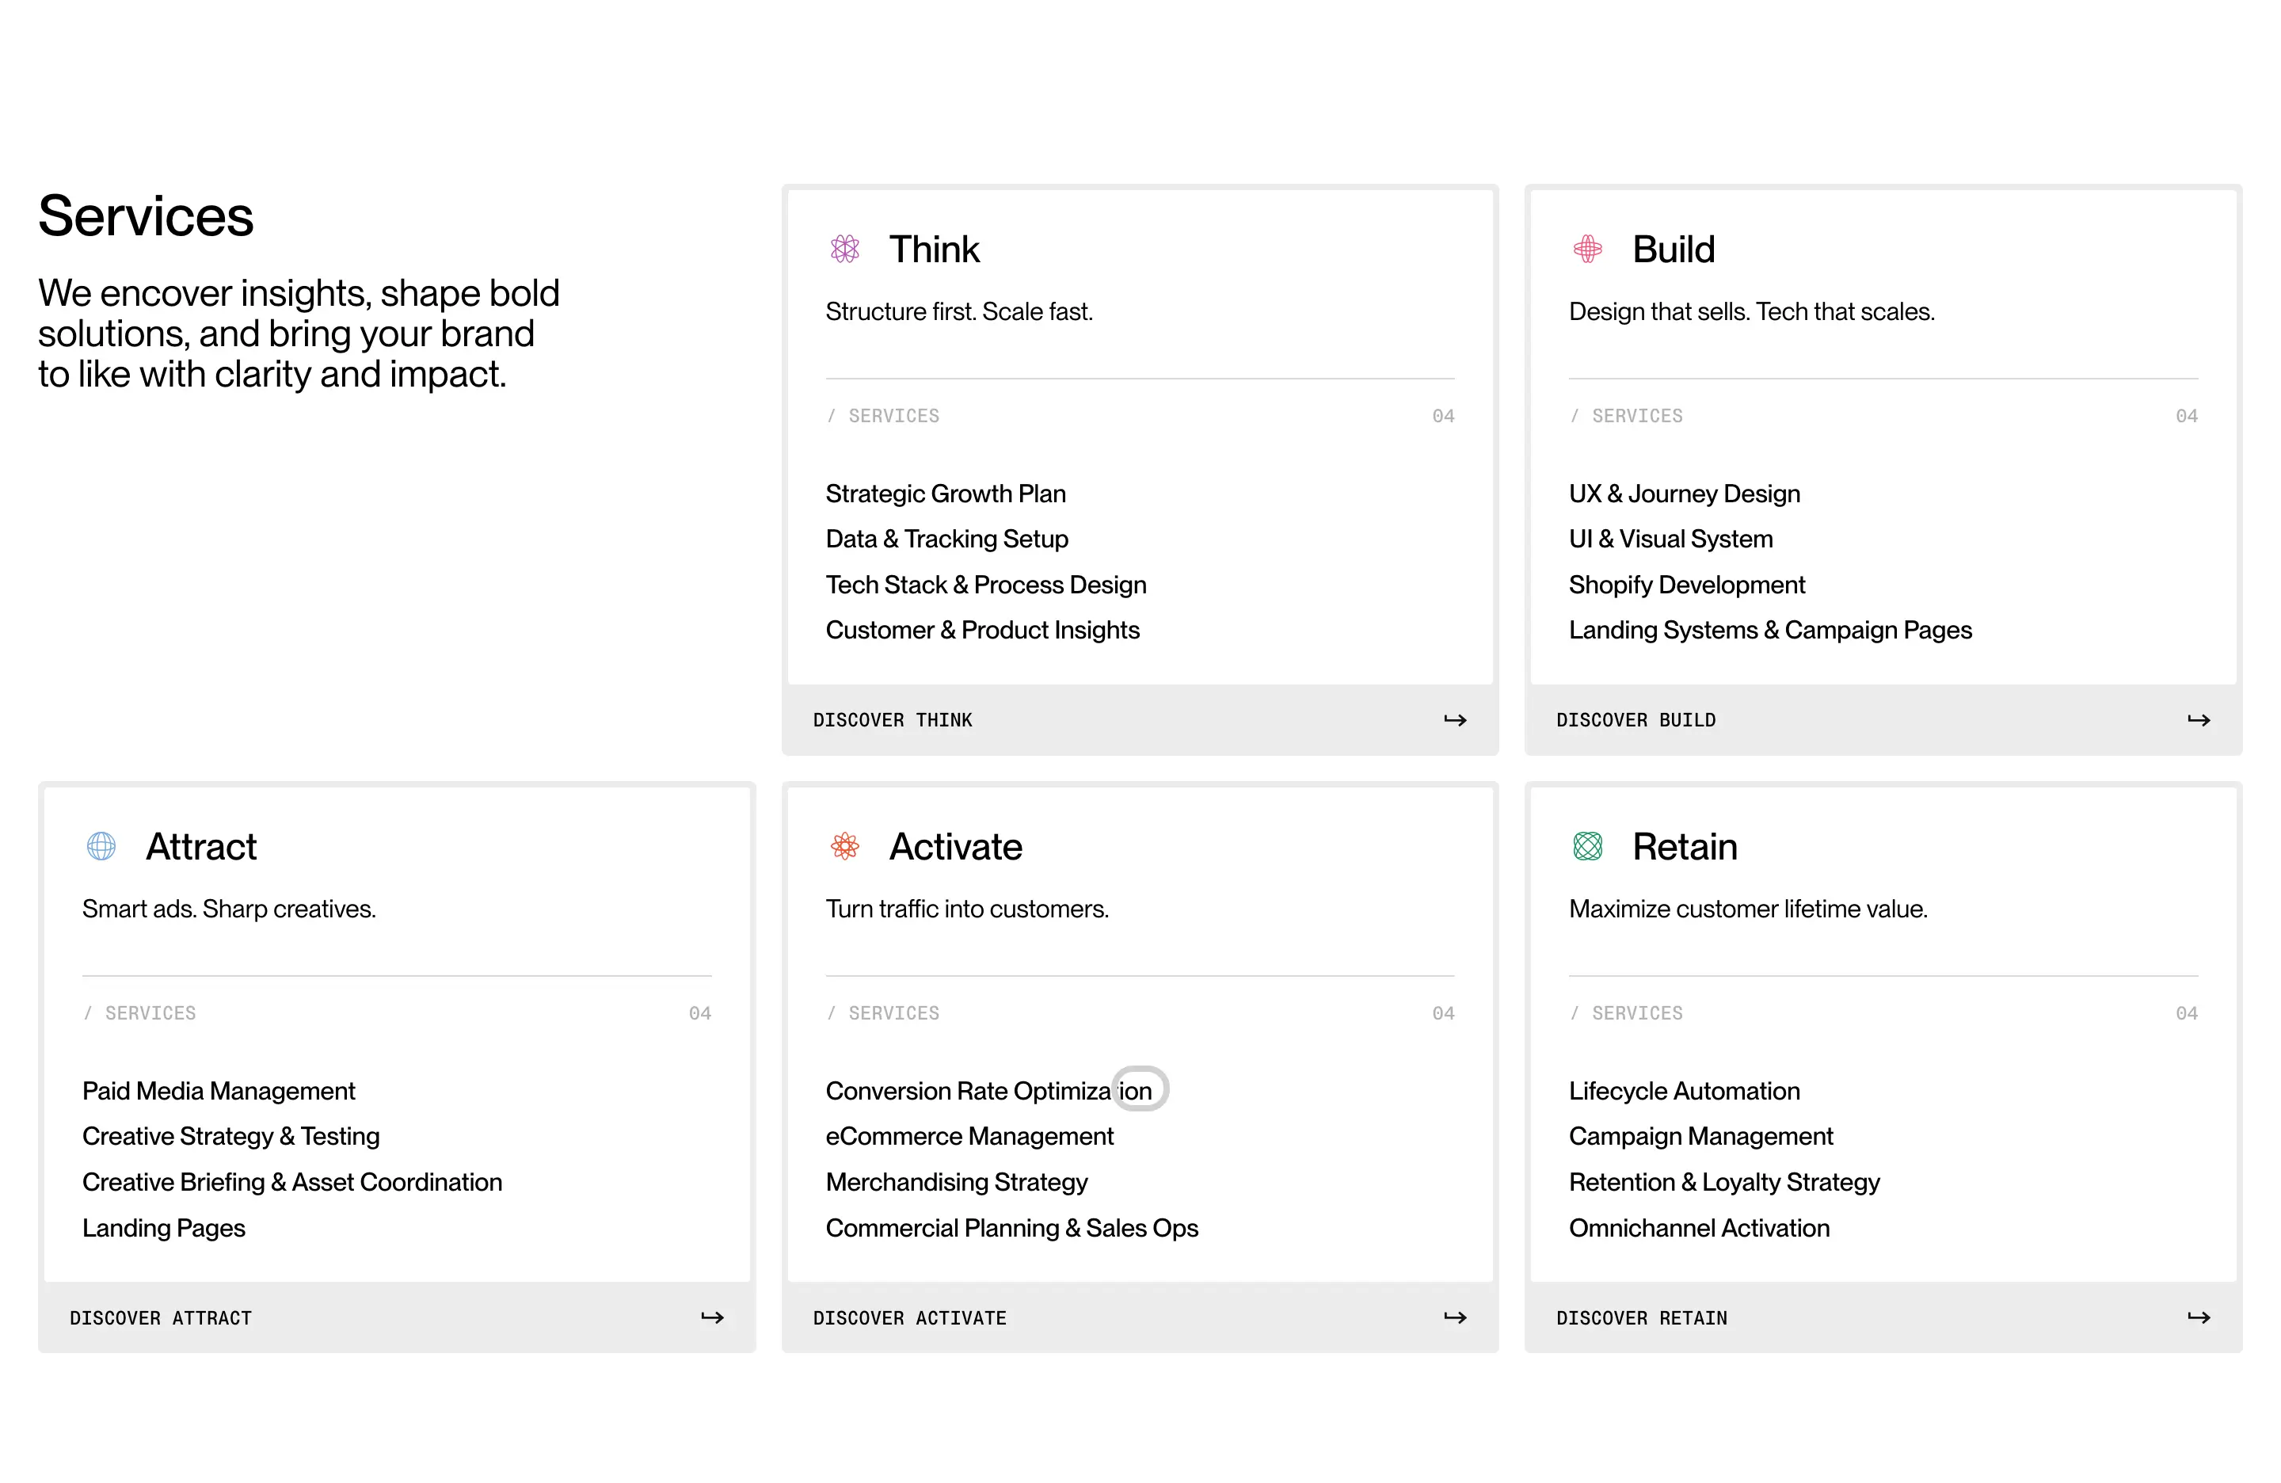Select Creative Briefing & Asset Coordination item
This screenshot has width=2281, height=1483.
[292, 1182]
